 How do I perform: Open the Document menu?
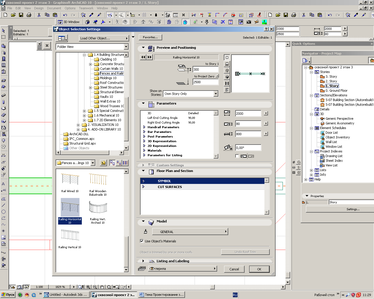[x=54, y=8]
